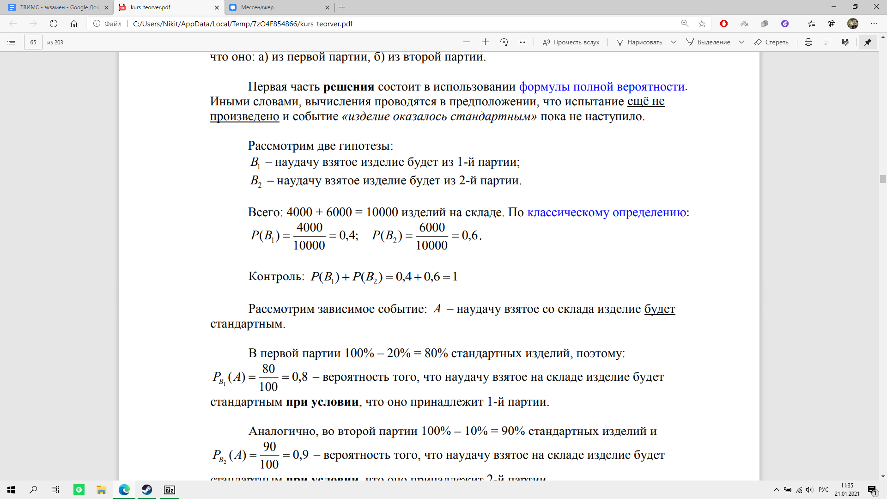Viewport: 887px width, 499px height.
Task: Open the Opera-style red extension icon
Action: (x=724, y=24)
